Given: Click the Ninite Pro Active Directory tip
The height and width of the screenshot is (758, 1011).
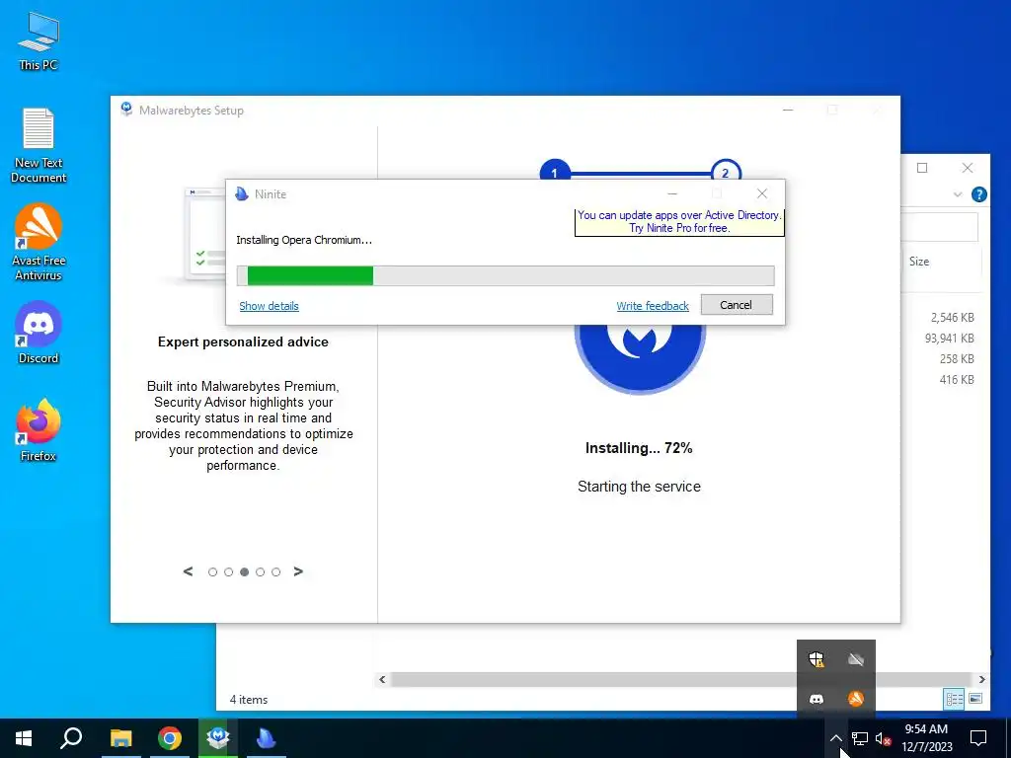Looking at the screenshot, I should (x=679, y=222).
